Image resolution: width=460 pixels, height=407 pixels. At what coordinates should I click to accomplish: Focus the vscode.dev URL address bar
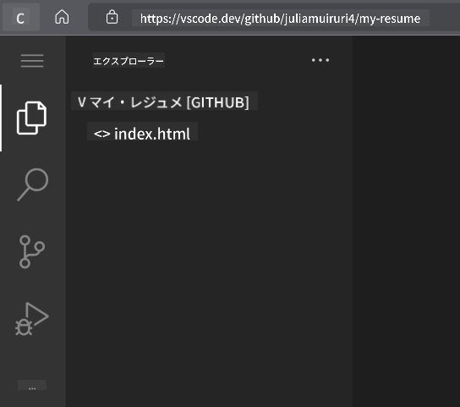(x=280, y=19)
